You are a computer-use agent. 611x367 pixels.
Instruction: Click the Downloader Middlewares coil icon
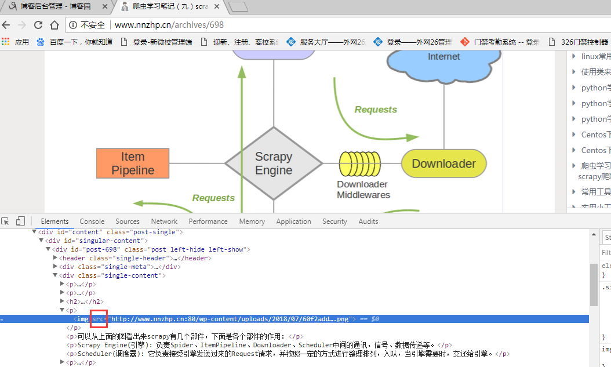(359, 164)
